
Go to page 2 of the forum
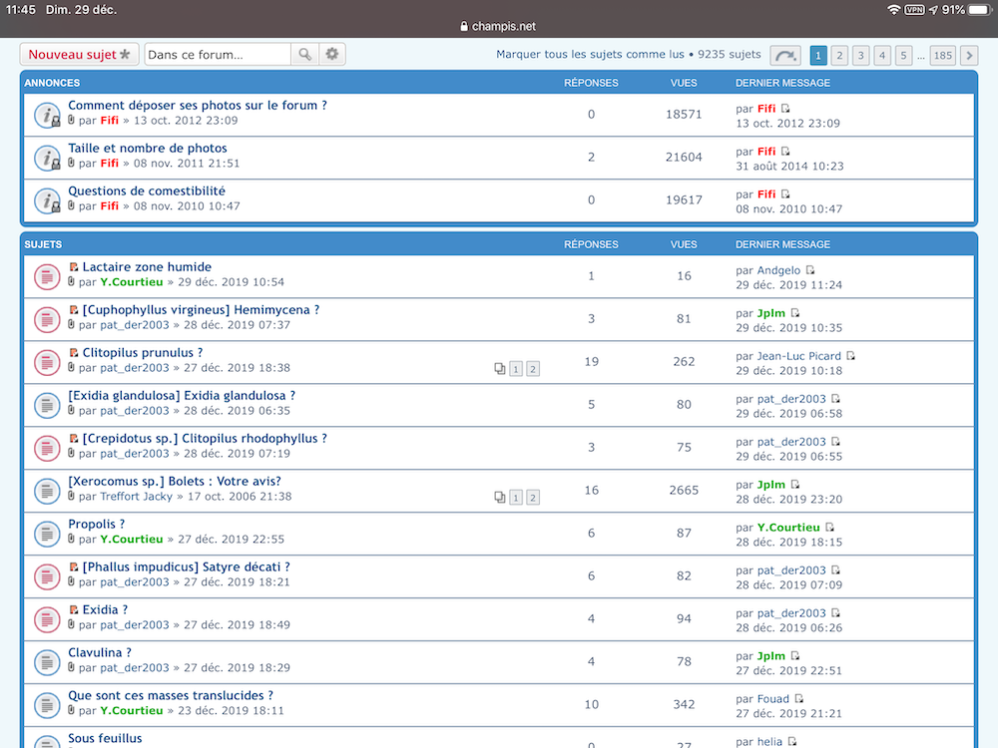coord(839,56)
